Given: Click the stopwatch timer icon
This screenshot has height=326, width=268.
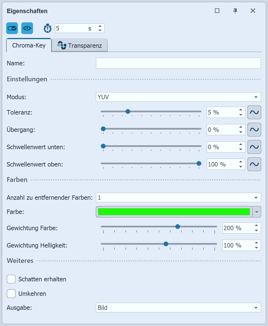Looking at the screenshot, I should point(47,28).
